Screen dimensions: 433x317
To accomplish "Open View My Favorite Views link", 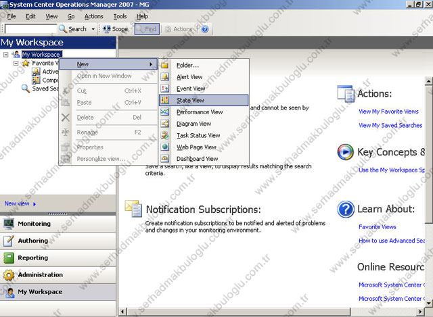I will [388, 112].
